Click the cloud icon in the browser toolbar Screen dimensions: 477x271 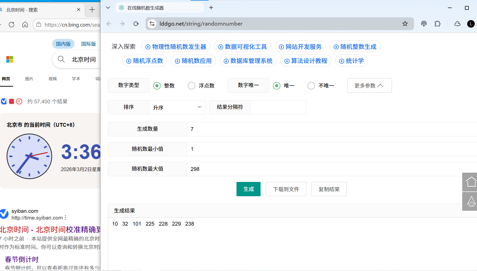pos(457,24)
